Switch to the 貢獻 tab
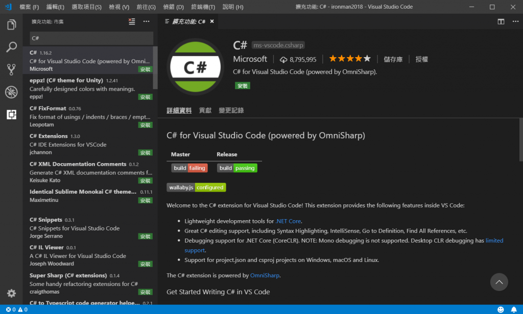Screen dimensions: 523x314 tap(205, 111)
